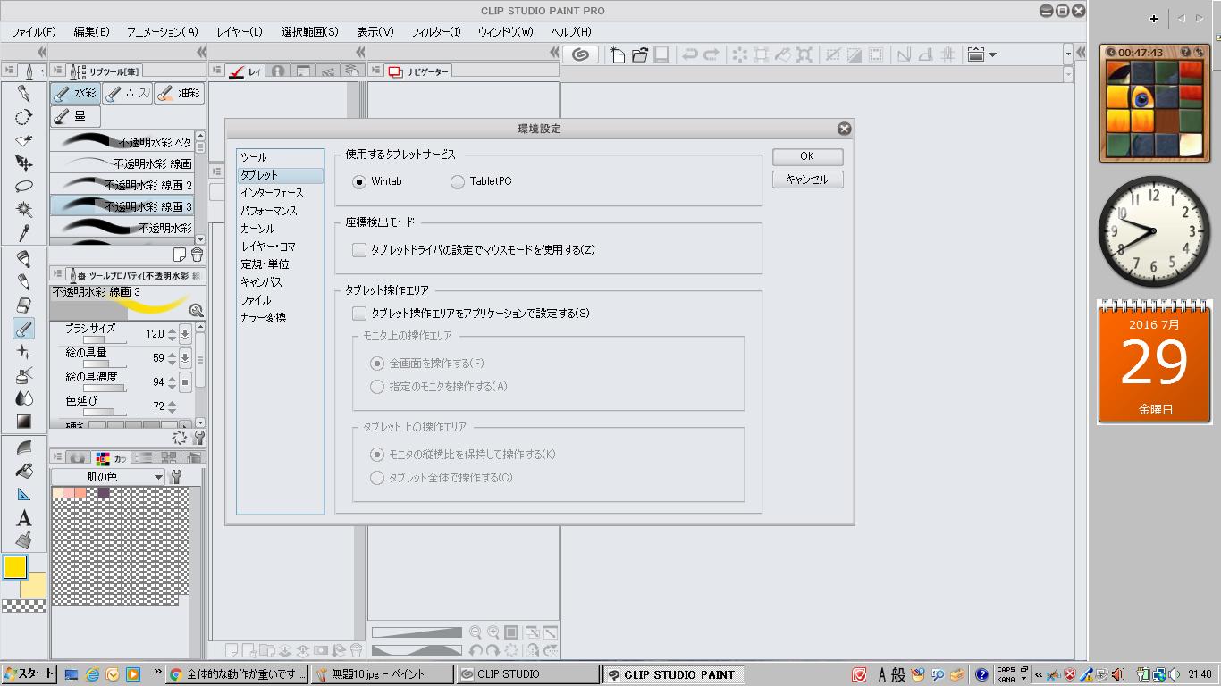Open the フィルター(I) menu
The image size is (1221, 686).
(435, 31)
